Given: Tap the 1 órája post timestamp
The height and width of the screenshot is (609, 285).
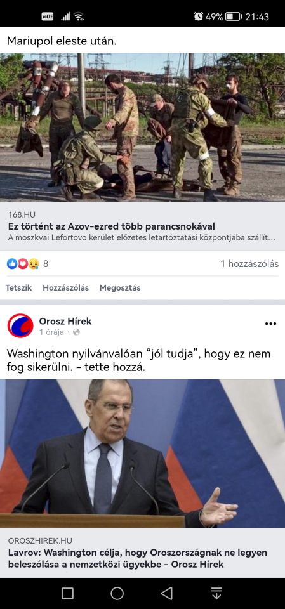Looking at the screenshot, I should 51,332.
